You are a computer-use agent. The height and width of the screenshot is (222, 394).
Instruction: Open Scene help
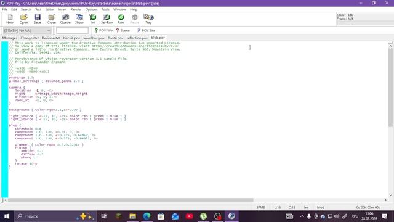123,30
